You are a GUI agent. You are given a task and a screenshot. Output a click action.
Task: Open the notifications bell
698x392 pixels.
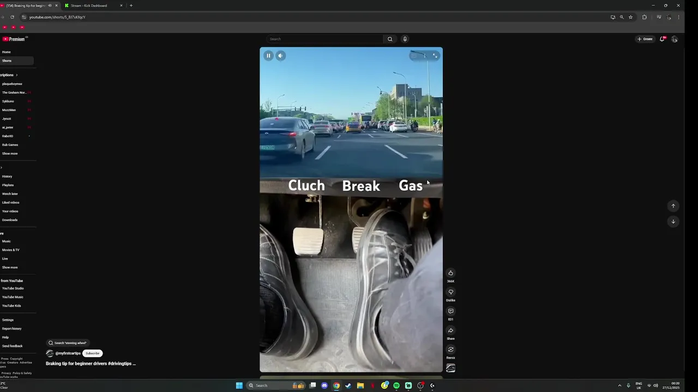663,39
